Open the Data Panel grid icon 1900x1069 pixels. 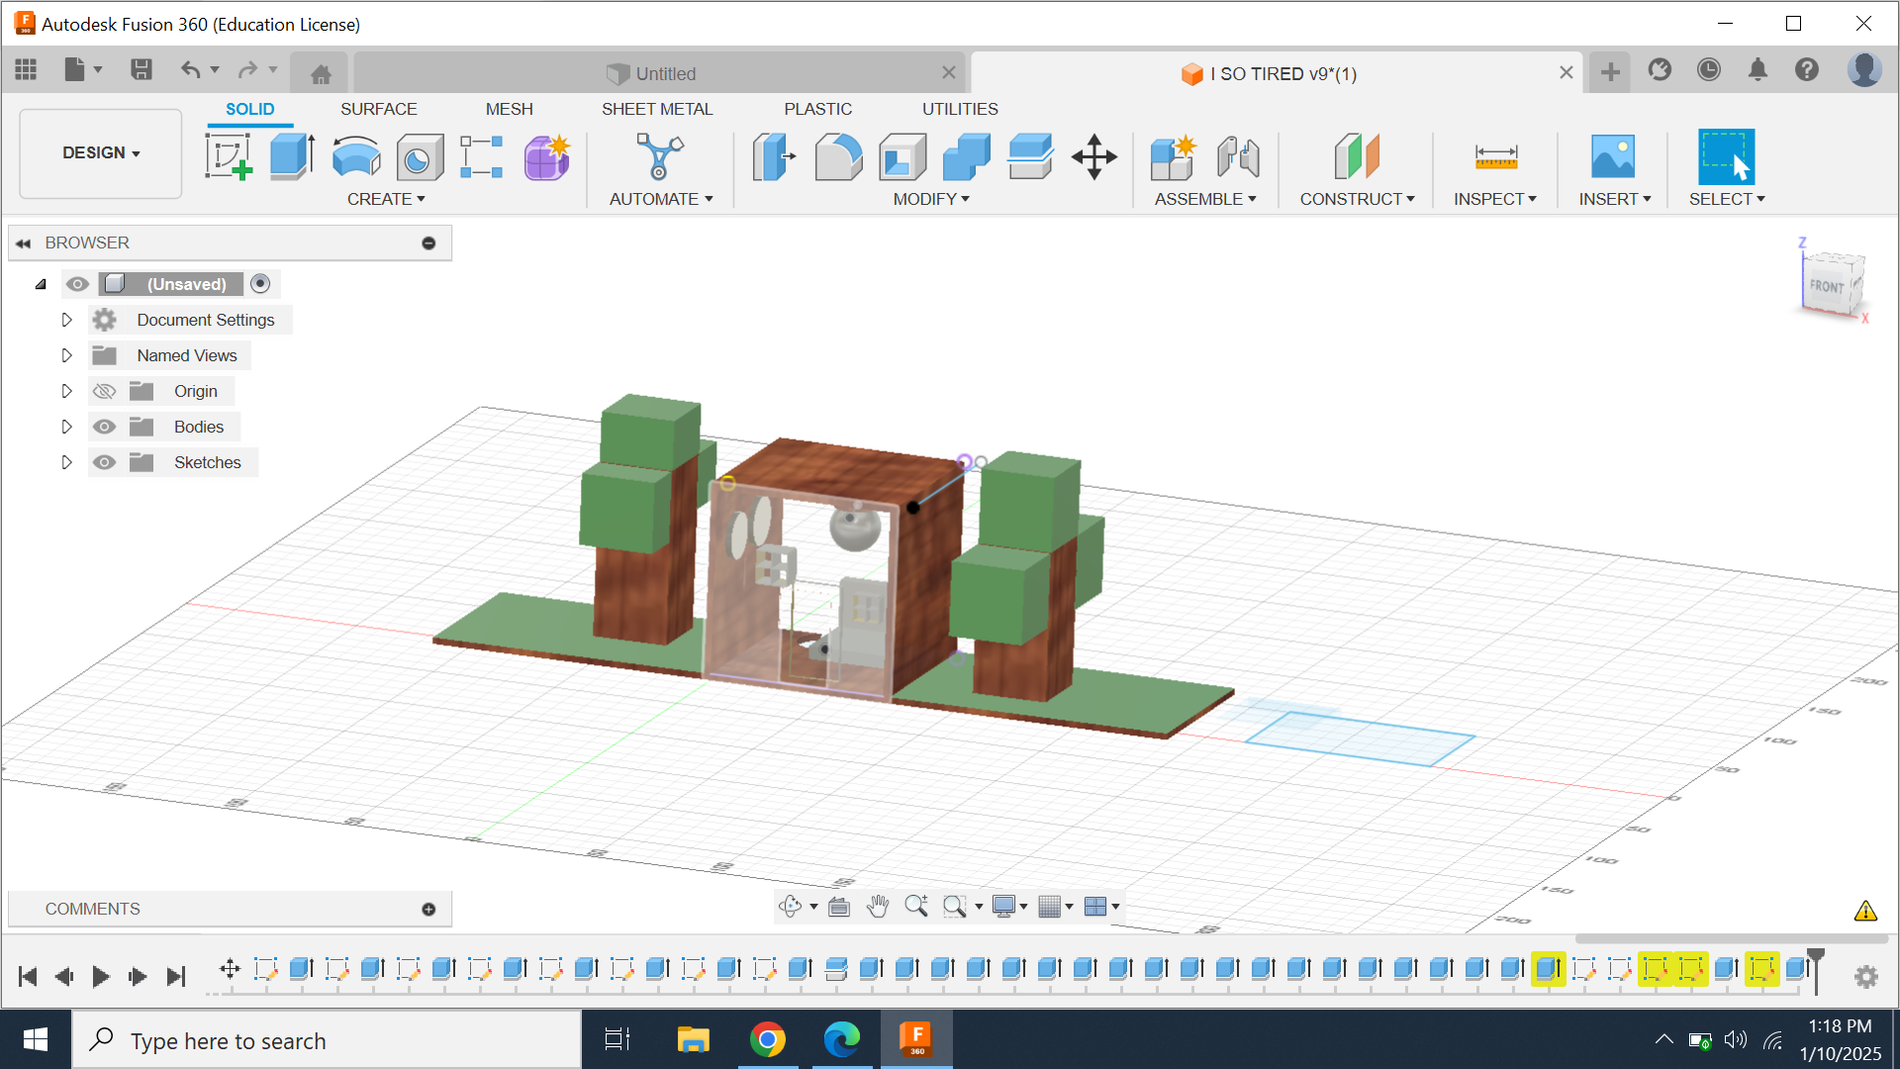click(27, 70)
